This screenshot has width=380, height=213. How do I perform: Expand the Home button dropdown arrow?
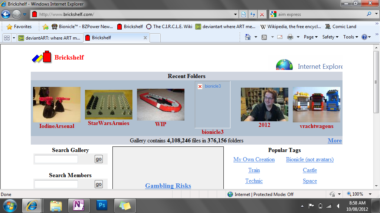point(256,37)
